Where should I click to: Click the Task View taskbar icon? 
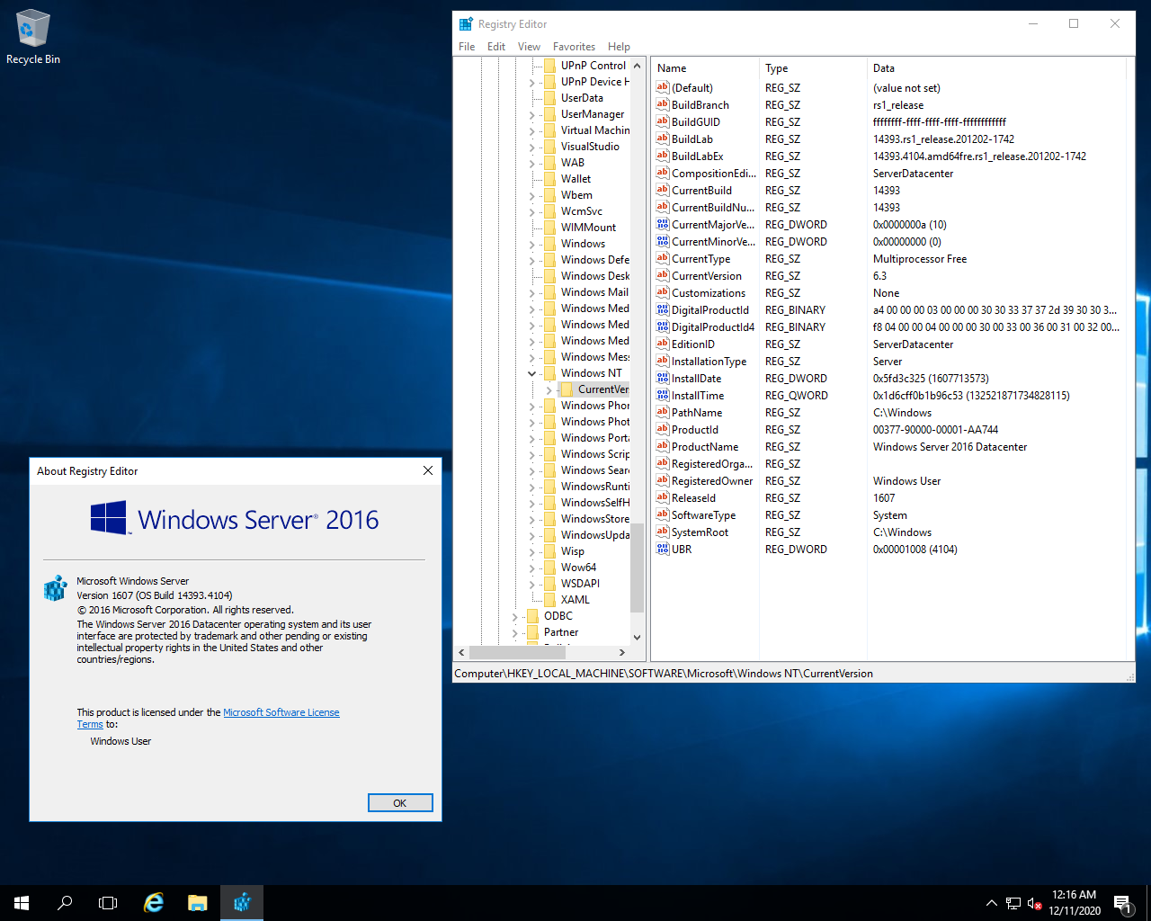pos(108,903)
